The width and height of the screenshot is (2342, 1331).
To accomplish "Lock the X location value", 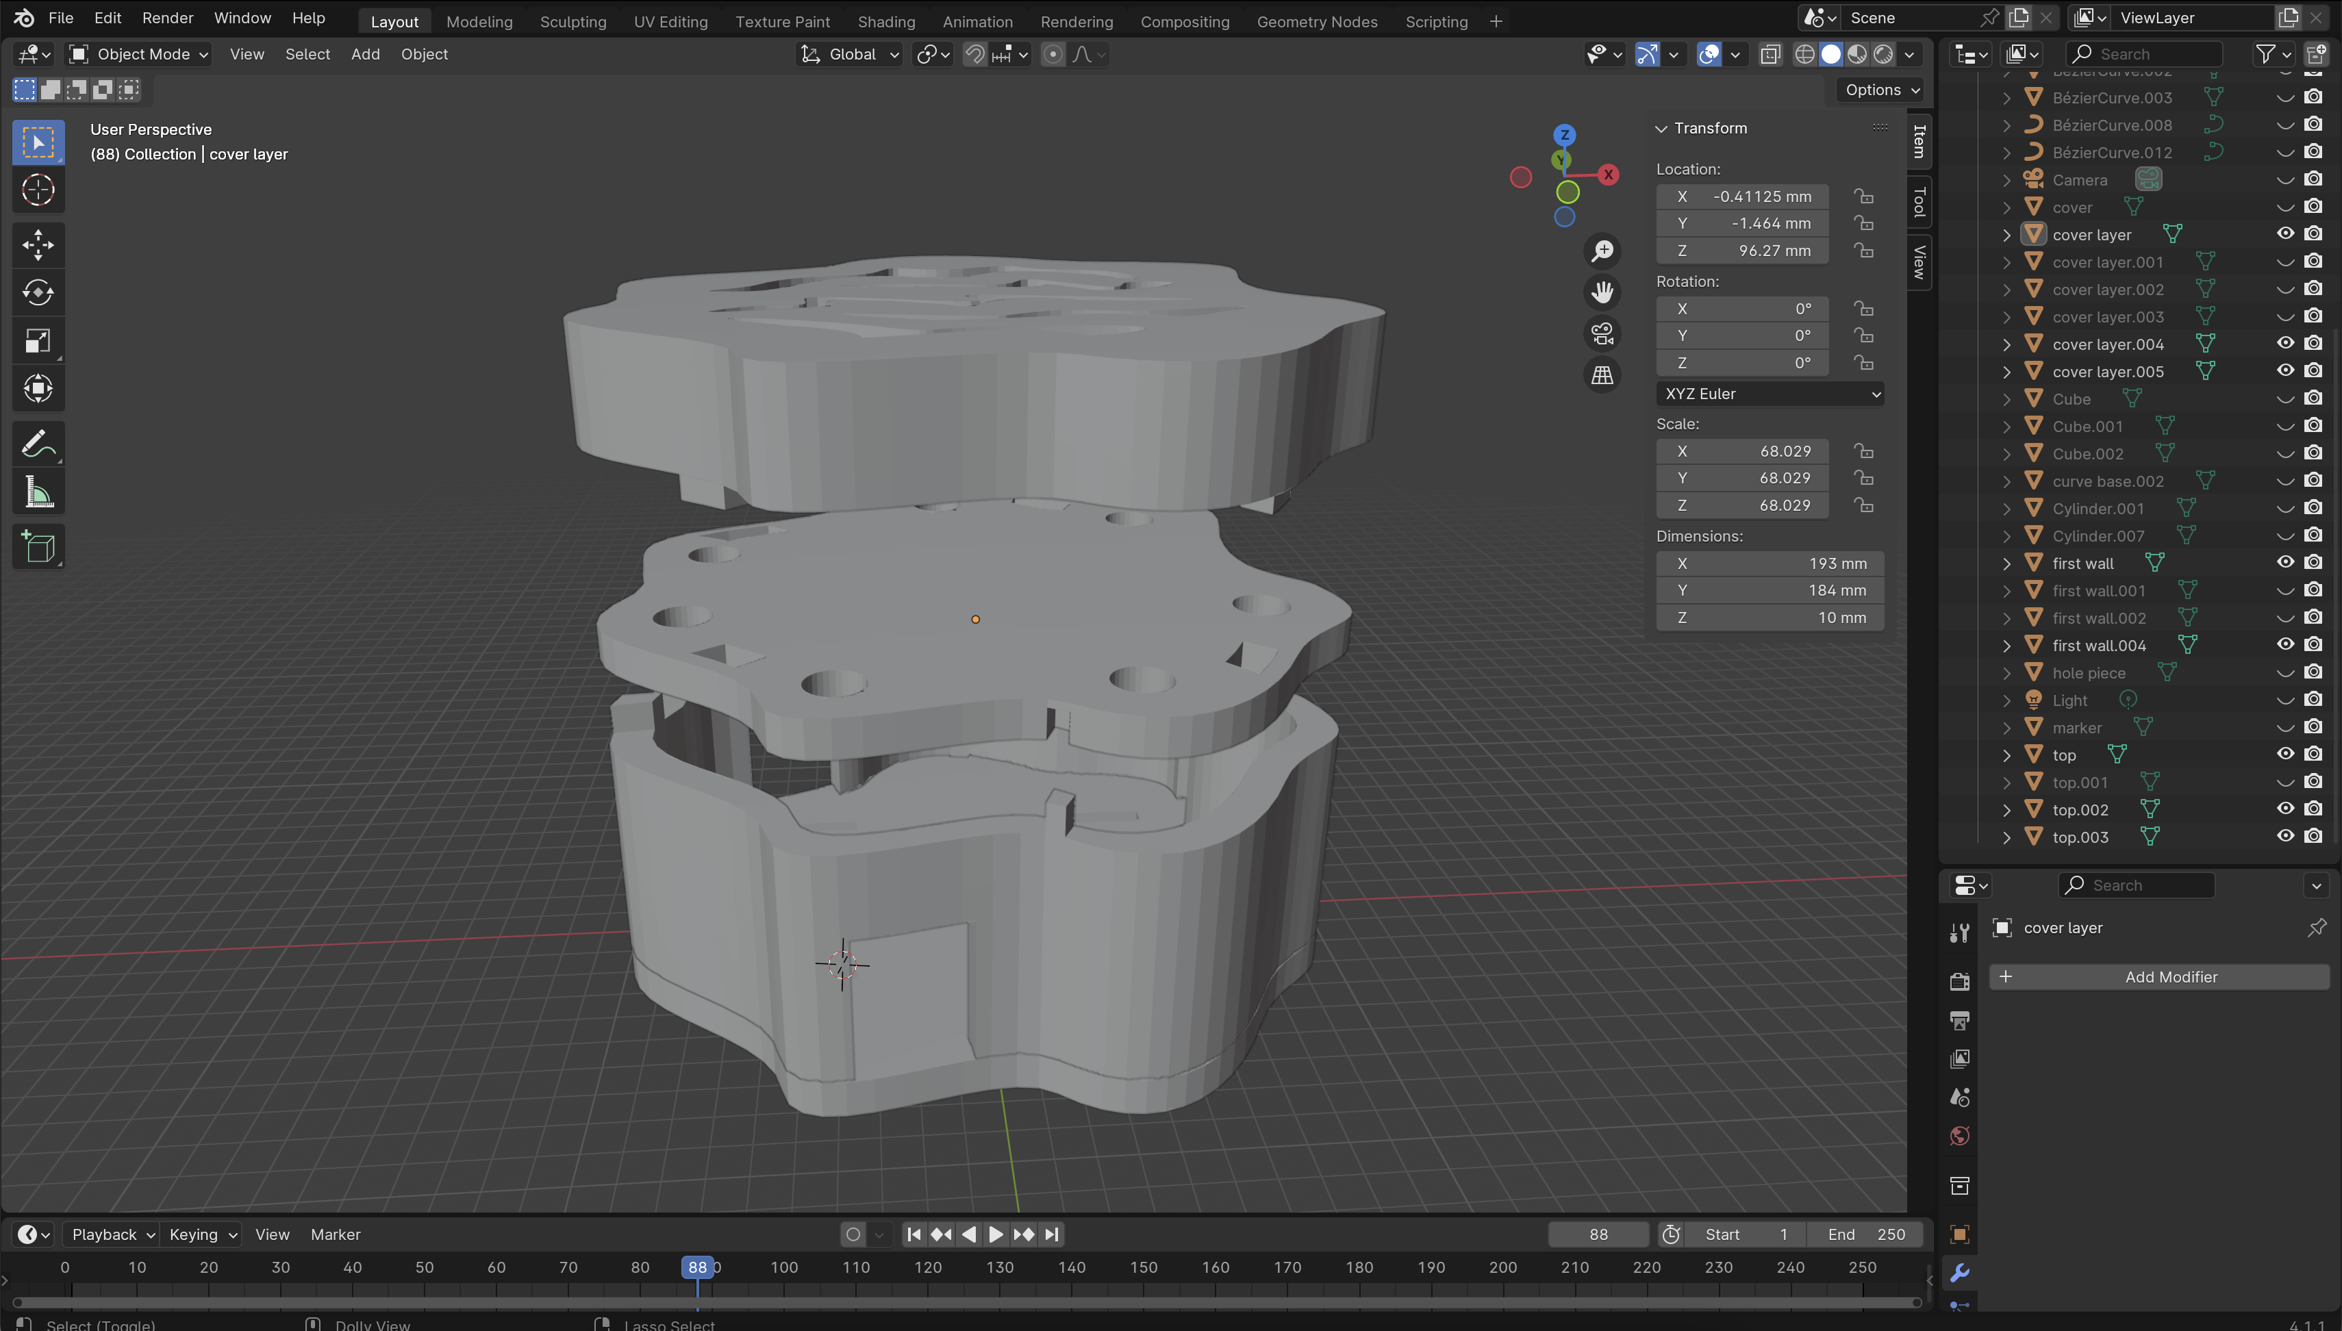I will tap(1863, 197).
